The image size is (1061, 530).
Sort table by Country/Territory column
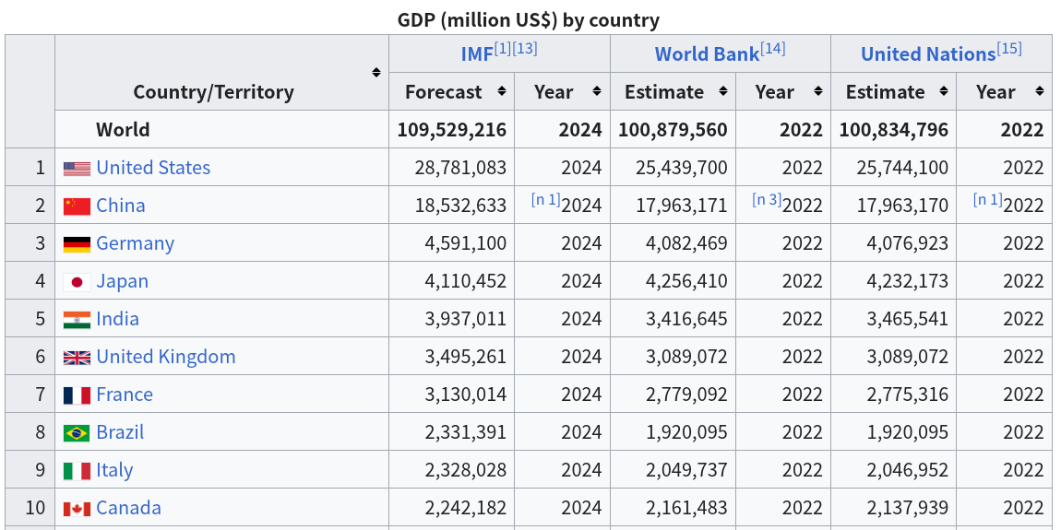click(376, 73)
